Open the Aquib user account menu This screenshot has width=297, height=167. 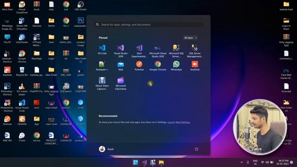click(x=106, y=149)
